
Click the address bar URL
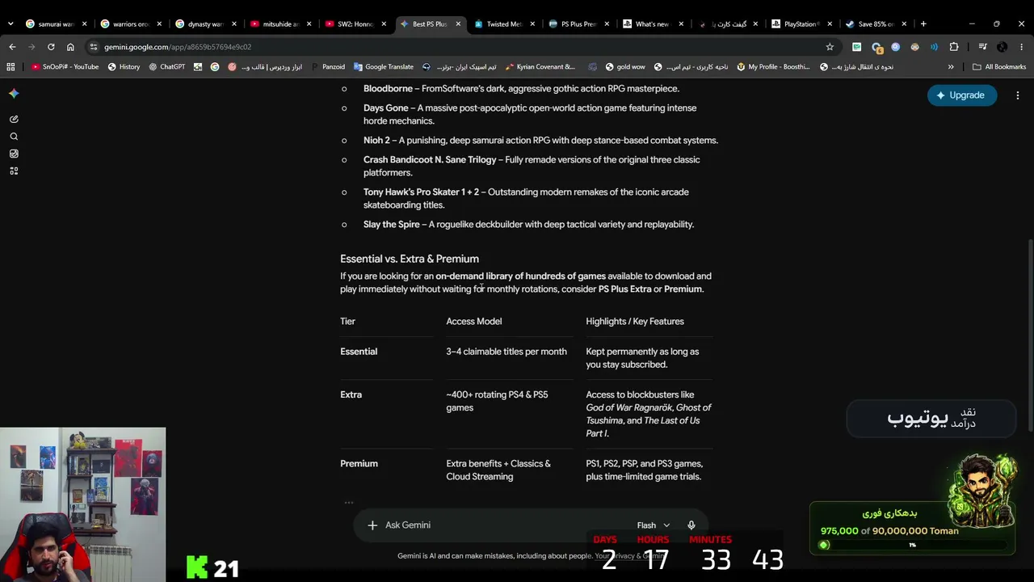coord(178,47)
